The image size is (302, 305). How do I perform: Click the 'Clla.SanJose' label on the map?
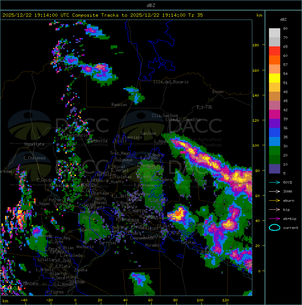pos(165,116)
